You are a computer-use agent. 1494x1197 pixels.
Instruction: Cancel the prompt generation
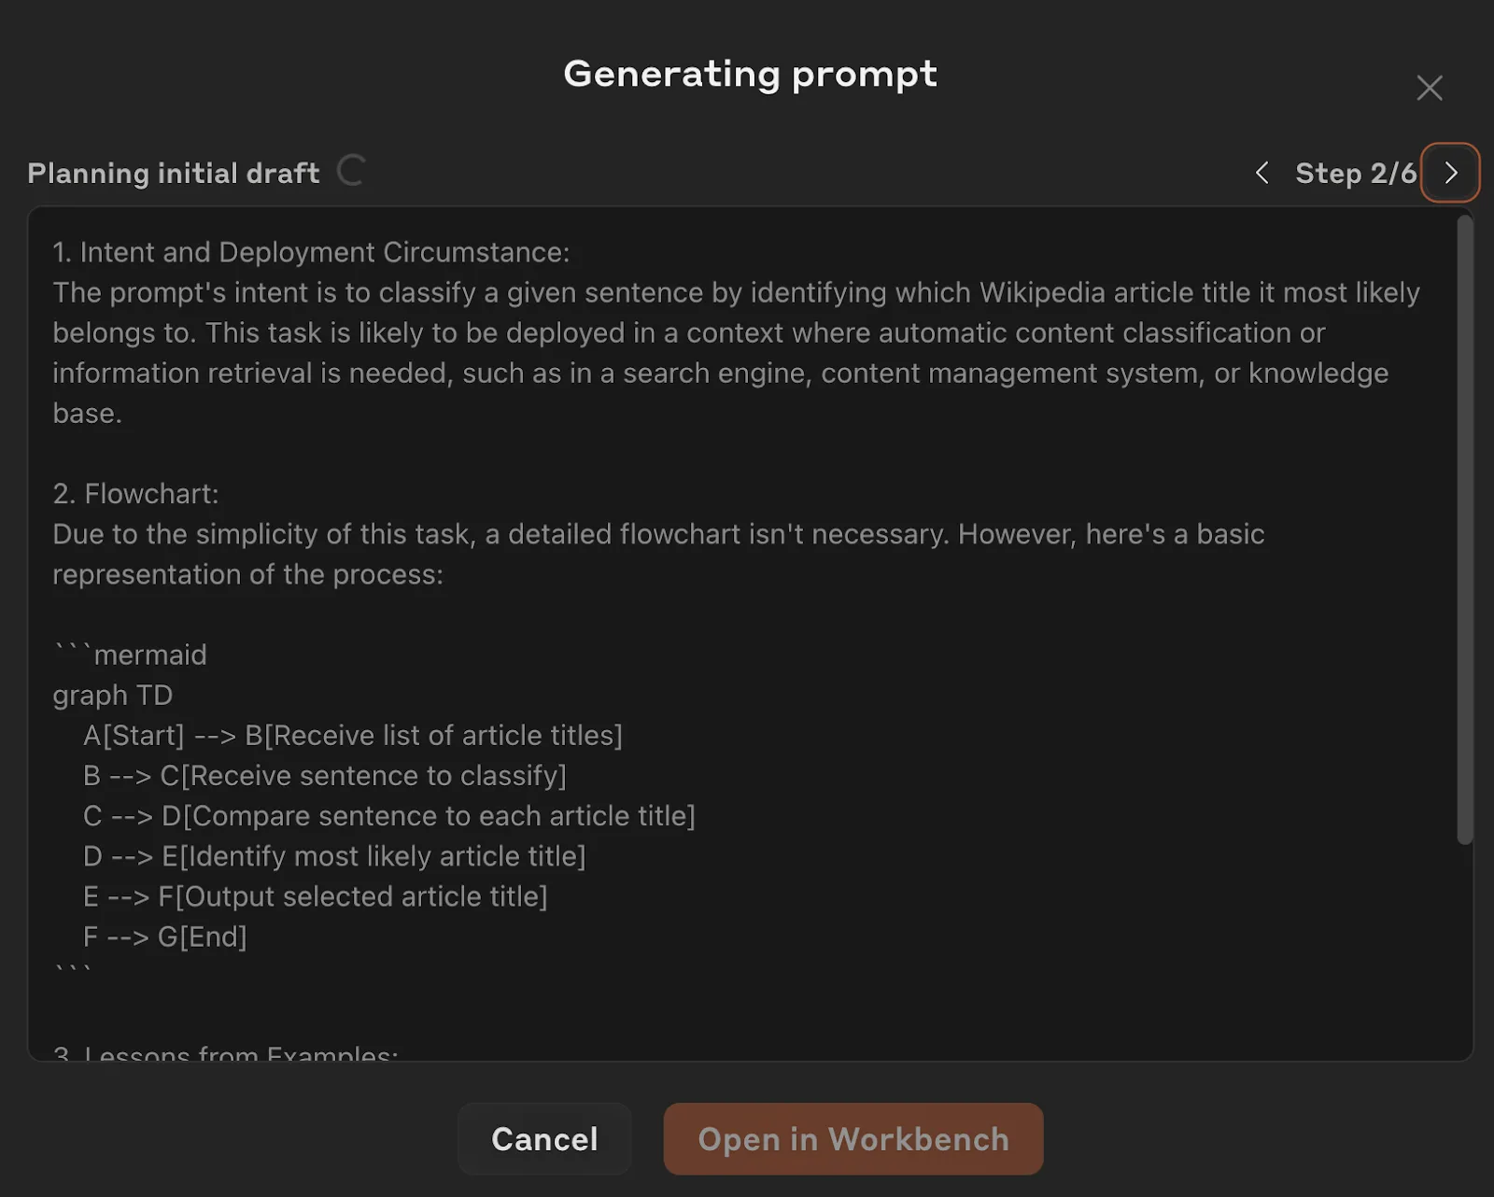[x=544, y=1138]
